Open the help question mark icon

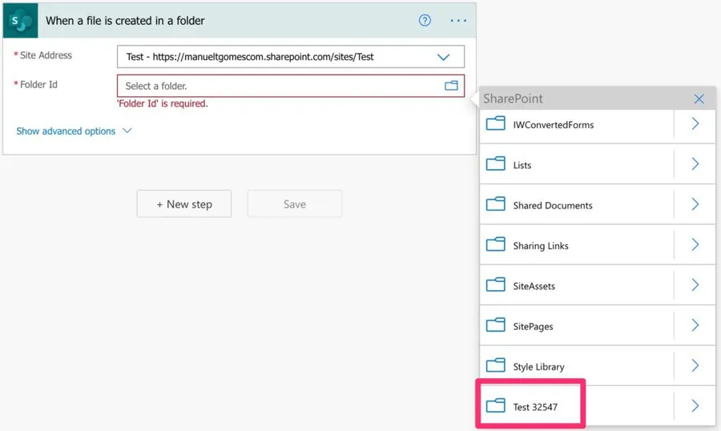click(x=425, y=20)
